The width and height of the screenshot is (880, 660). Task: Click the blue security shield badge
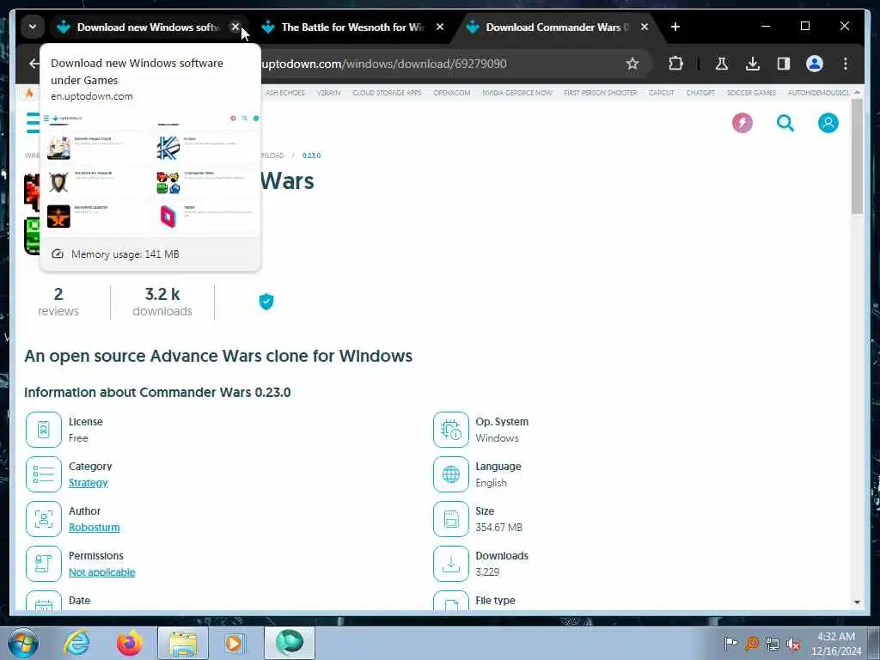click(266, 302)
